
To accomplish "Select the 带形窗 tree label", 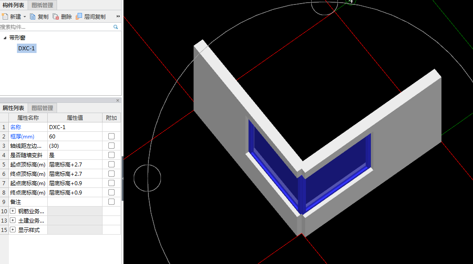I will [17, 38].
